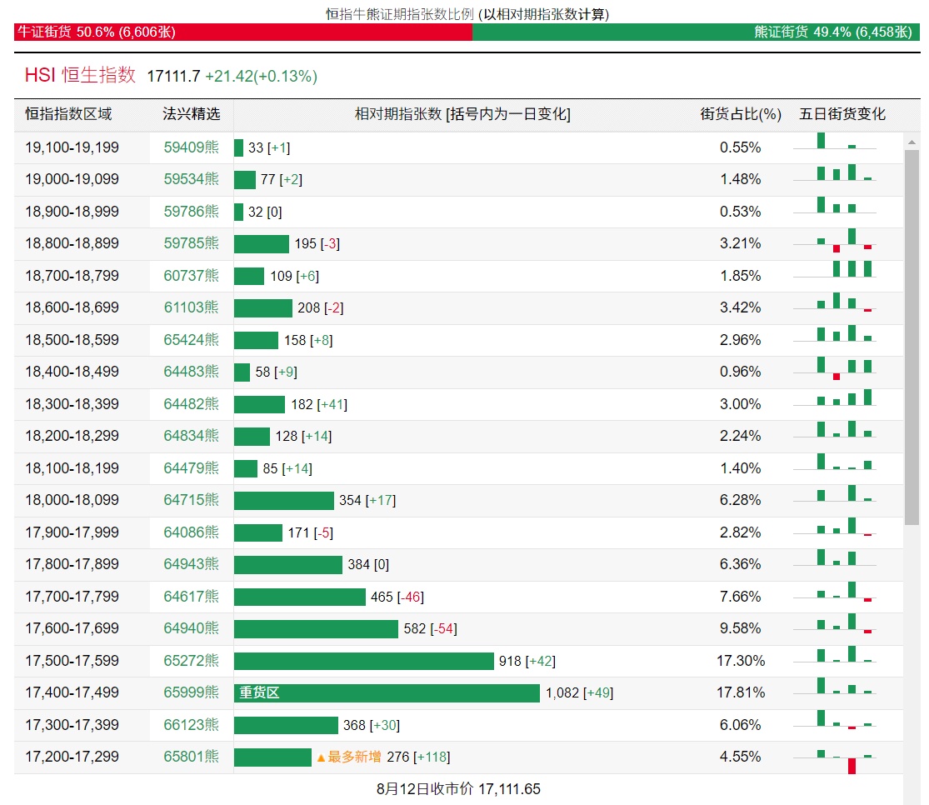Click the 街货占比(%) column header
Image resolution: width=929 pixels, height=805 pixels.
click(740, 114)
